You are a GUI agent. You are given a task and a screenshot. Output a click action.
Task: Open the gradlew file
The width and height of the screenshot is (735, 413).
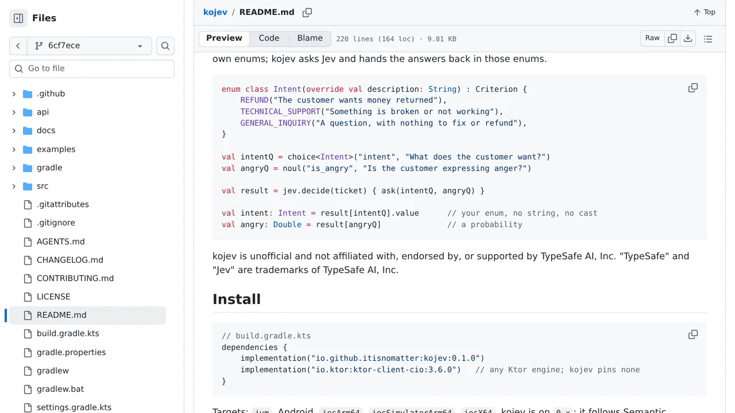pos(53,371)
